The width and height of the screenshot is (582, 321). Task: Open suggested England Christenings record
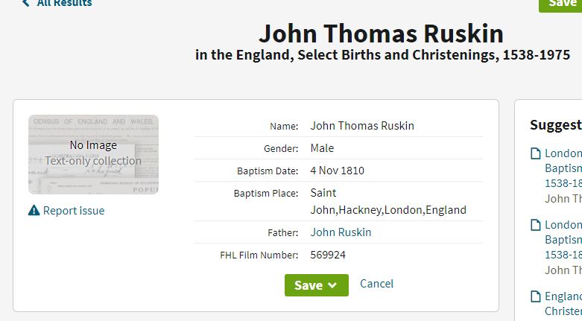(563, 304)
